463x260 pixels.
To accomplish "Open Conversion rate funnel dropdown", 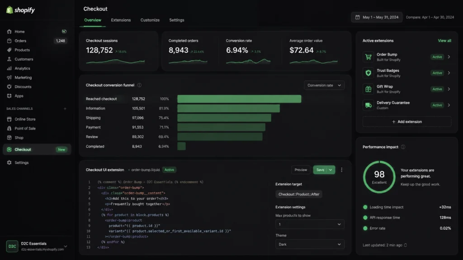I will (x=324, y=85).
